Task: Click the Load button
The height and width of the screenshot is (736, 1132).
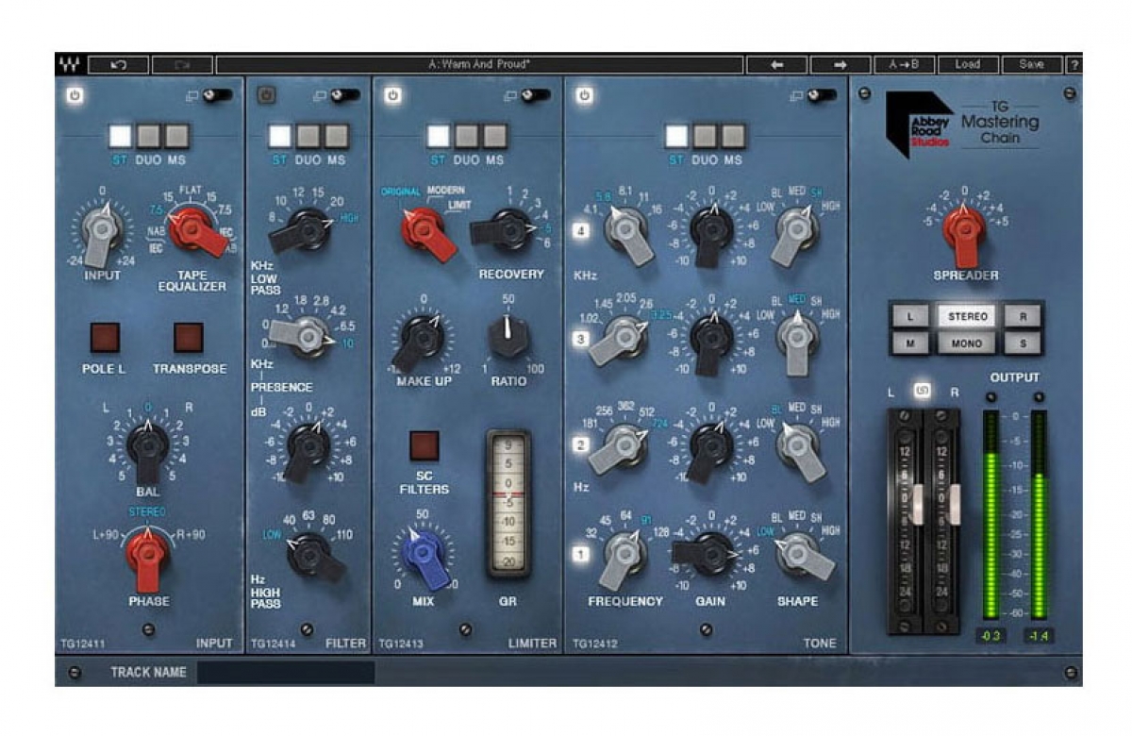Action: point(968,64)
